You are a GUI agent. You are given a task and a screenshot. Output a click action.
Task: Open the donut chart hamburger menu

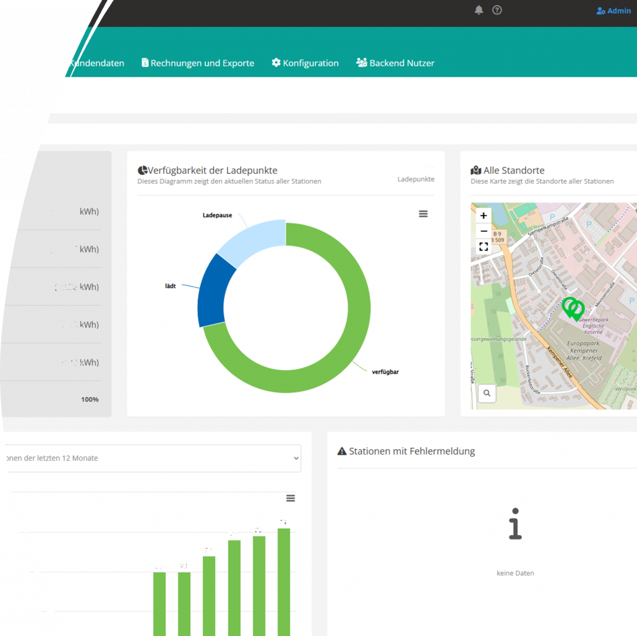pyautogui.click(x=423, y=214)
